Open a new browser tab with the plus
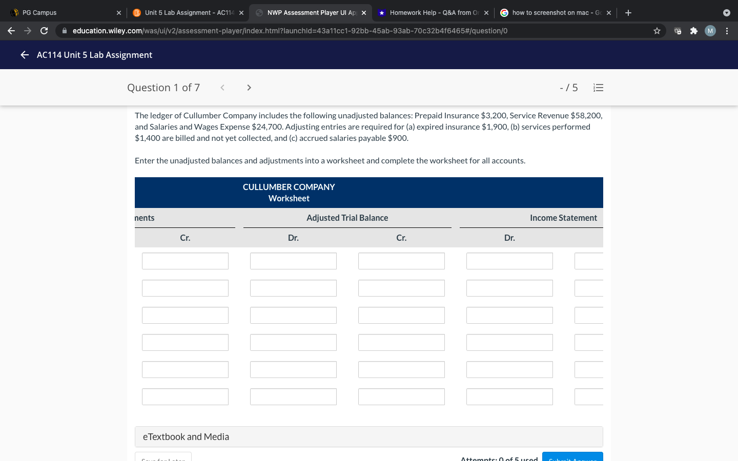The image size is (738, 461). [x=628, y=12]
